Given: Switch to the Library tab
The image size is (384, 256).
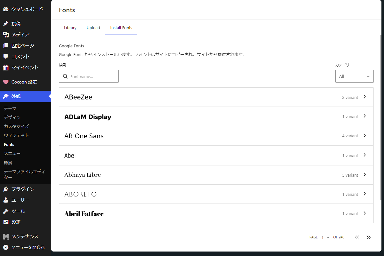Looking at the screenshot, I should coord(70,28).
